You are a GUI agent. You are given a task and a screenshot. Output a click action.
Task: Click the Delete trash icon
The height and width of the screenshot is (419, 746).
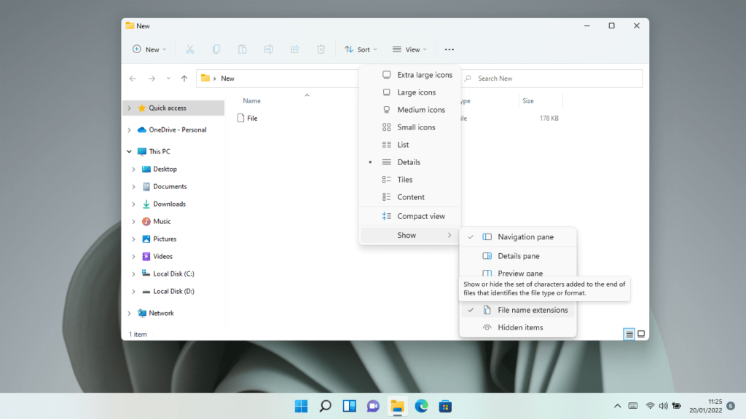(x=321, y=49)
